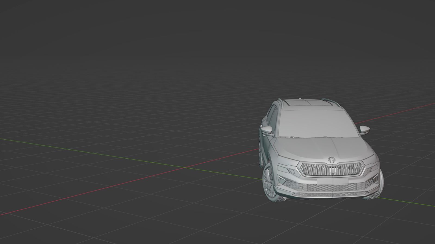Click the round hood emblem on the car

[x=332, y=159]
